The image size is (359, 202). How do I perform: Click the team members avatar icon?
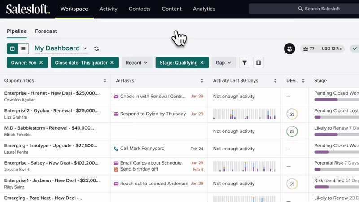pos(289,48)
